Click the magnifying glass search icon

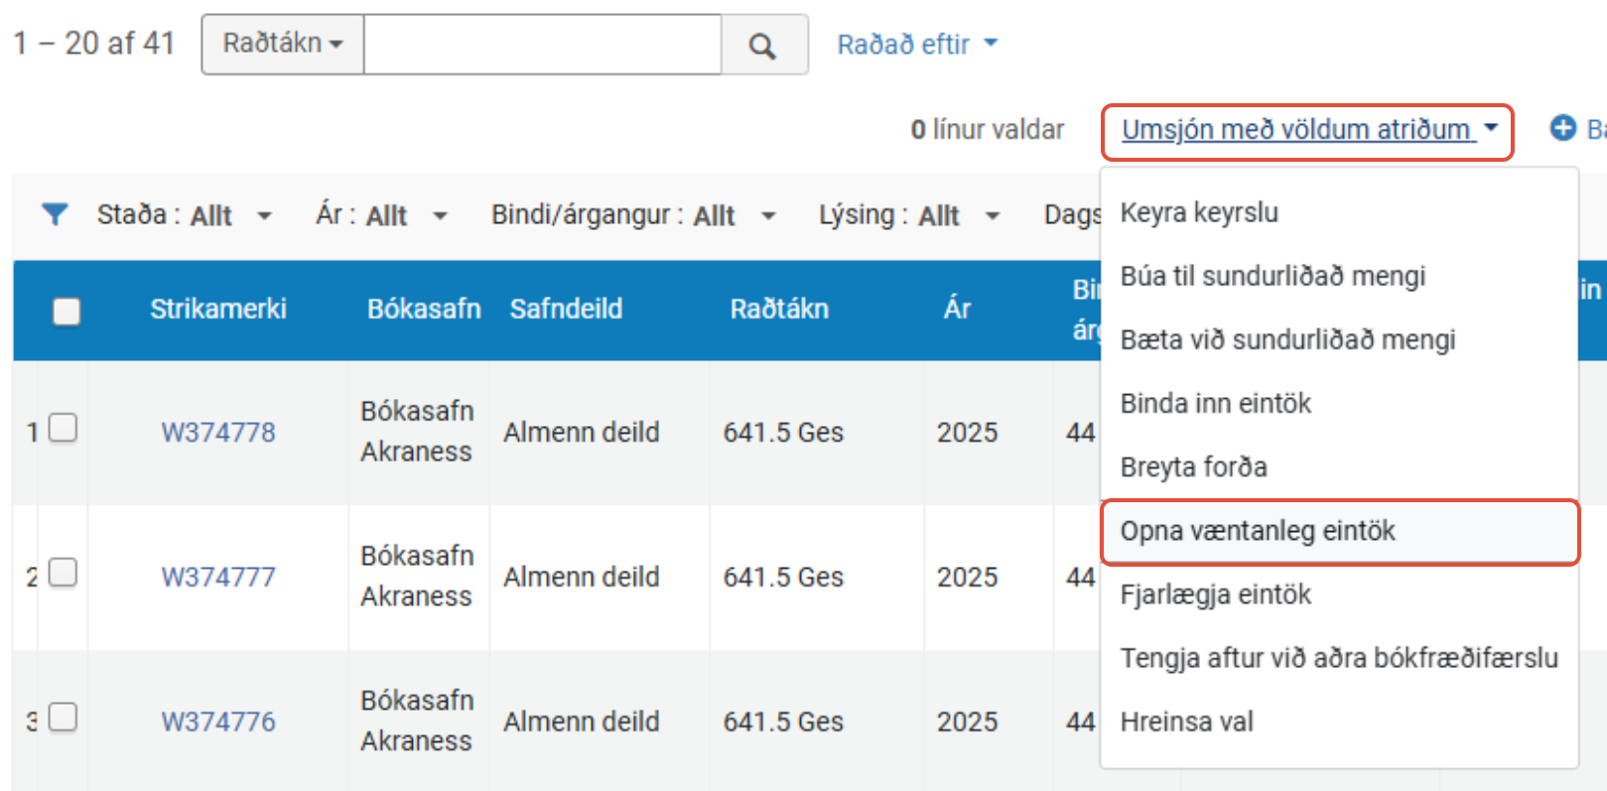[762, 45]
